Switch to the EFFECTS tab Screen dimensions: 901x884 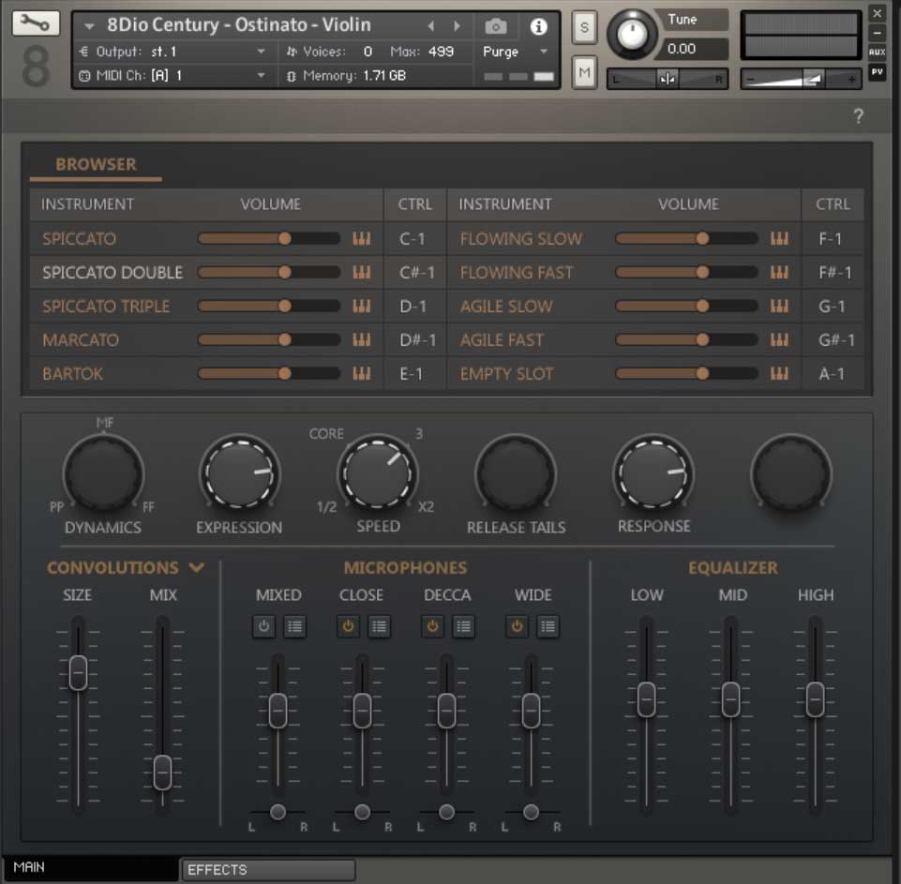pyautogui.click(x=268, y=870)
